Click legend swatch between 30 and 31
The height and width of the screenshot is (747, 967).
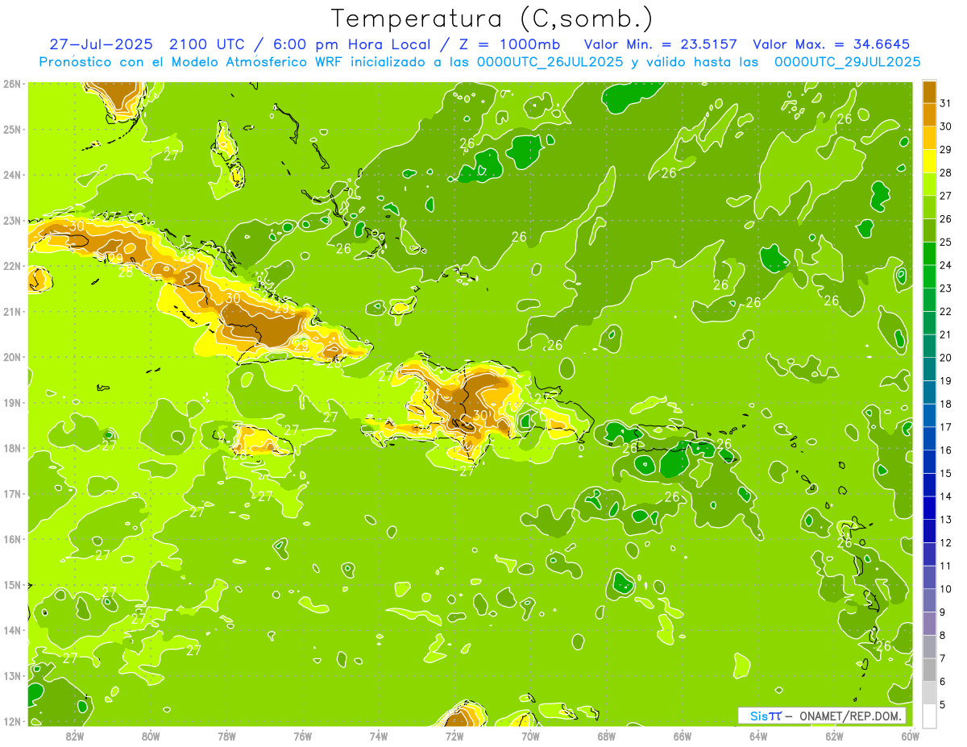(929, 114)
